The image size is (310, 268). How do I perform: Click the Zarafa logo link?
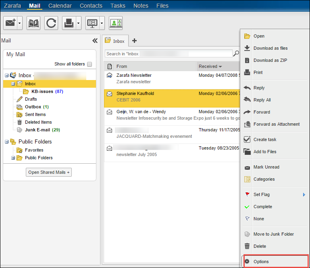click(12, 6)
